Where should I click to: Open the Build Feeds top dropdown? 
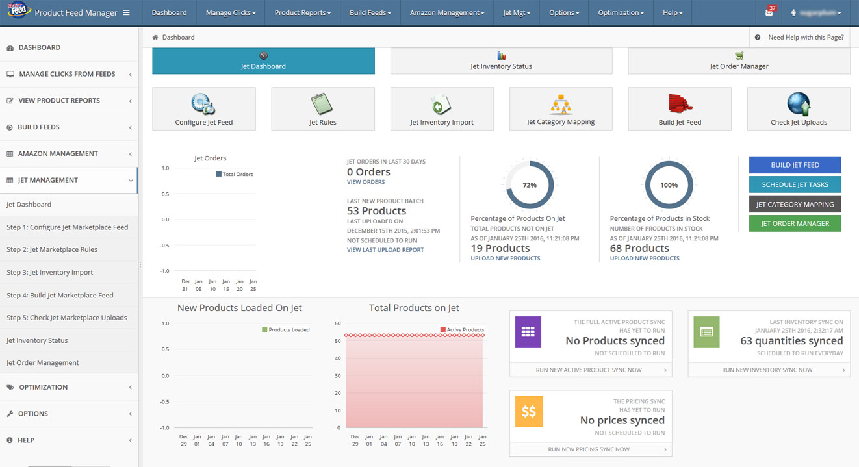click(370, 12)
